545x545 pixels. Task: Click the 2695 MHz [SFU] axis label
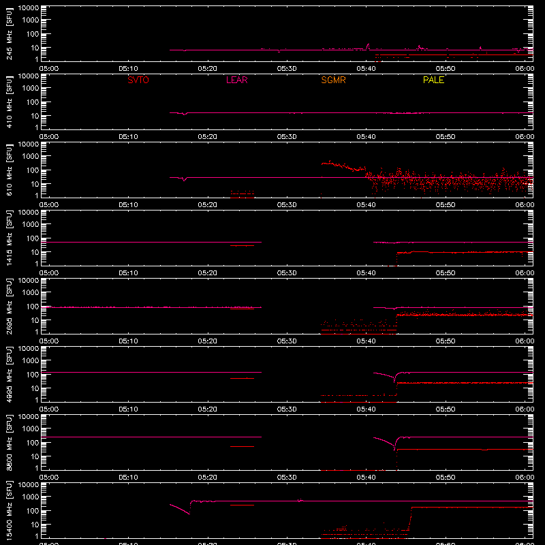[10, 306]
